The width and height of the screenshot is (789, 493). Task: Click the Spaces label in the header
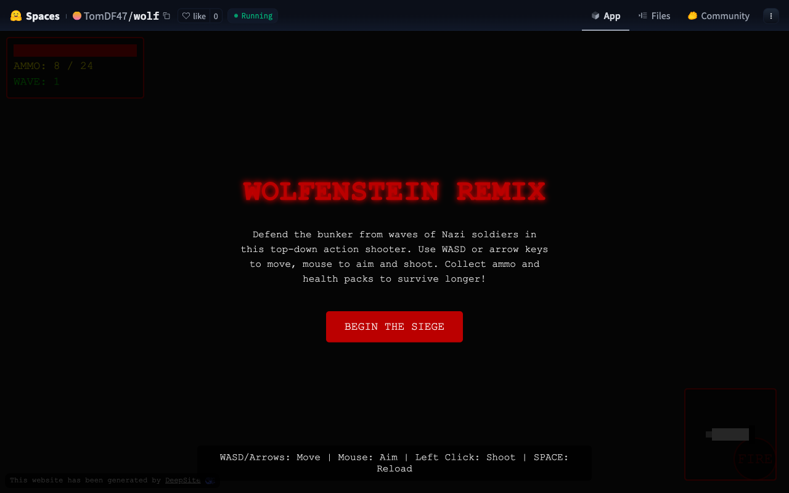(43, 16)
